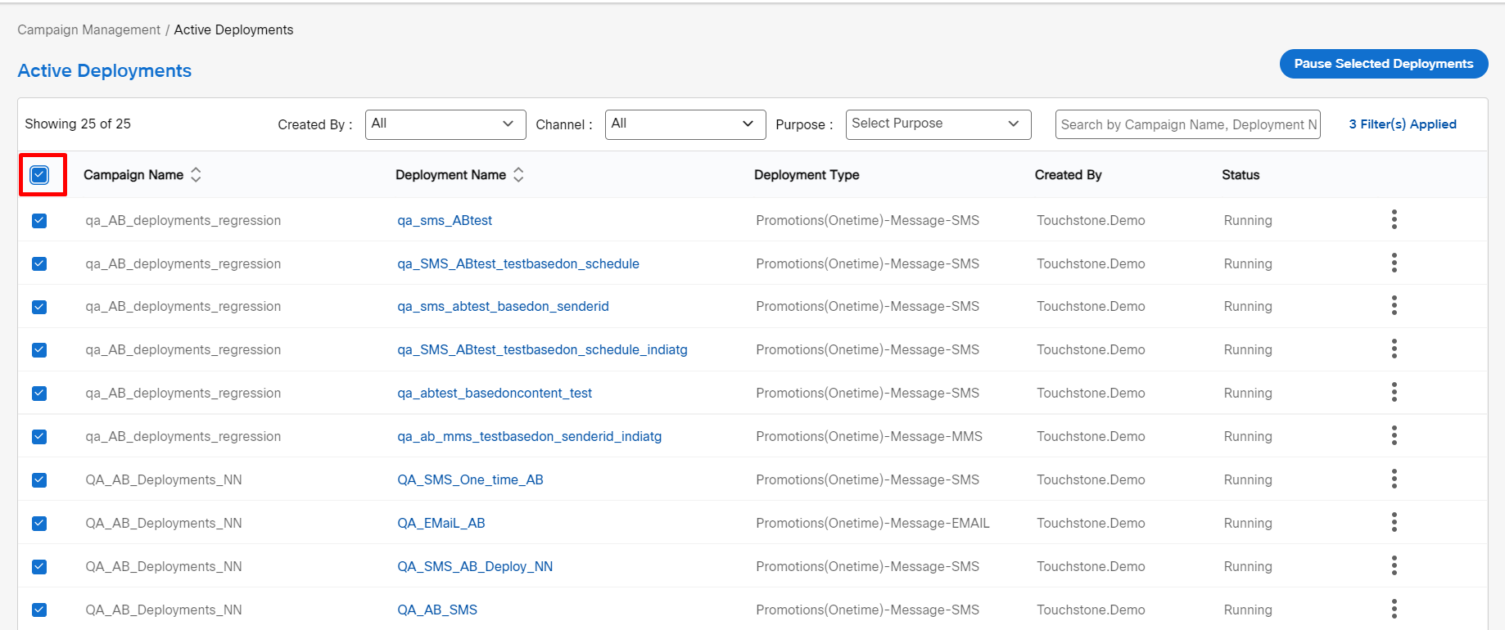
Task: Open the actions menu for qa_SMS_ABtest_testbasedon_schedule row
Action: tap(1394, 263)
